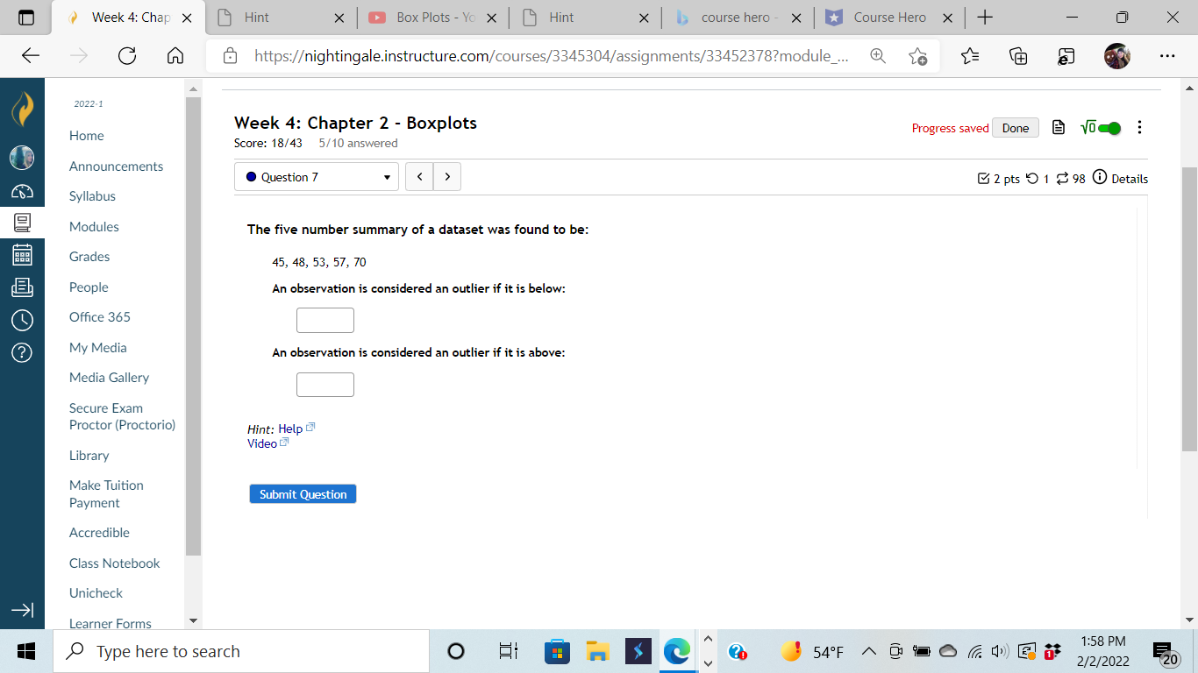Click the zoom magnifier in address bar
The height and width of the screenshot is (673, 1198).
pos(878,56)
